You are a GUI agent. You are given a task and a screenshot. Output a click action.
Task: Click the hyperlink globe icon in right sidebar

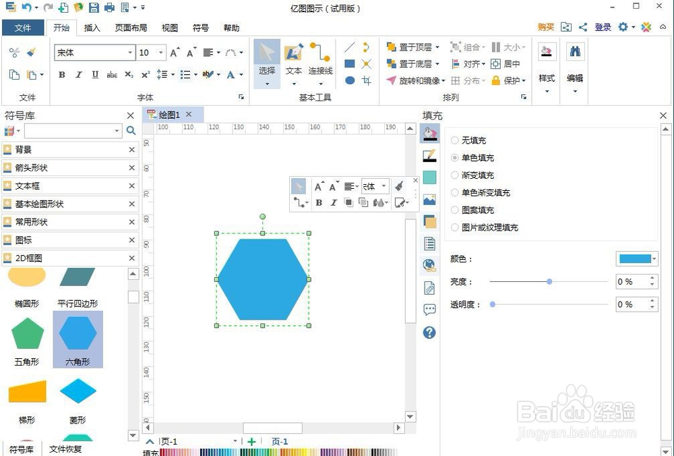coord(429,265)
